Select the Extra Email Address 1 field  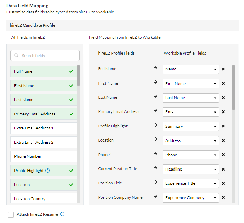click(44, 128)
